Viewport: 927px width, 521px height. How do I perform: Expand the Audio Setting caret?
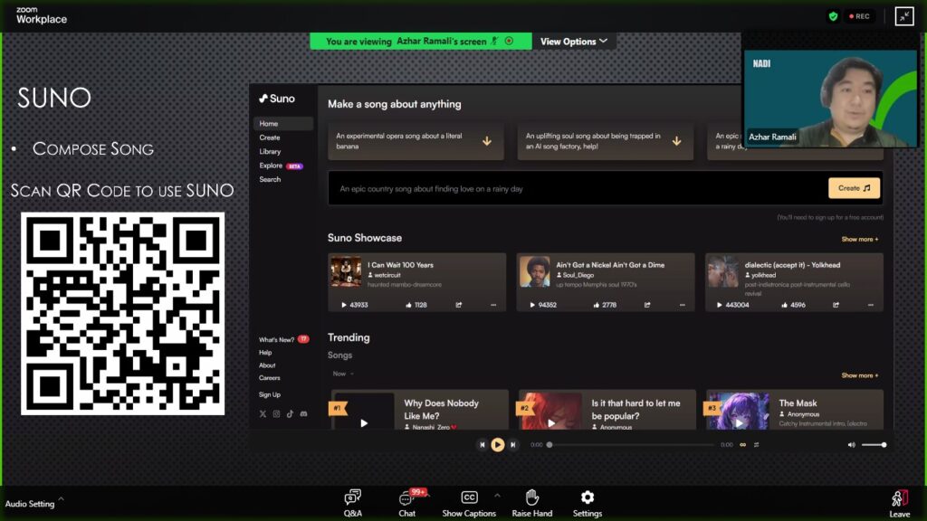61,498
